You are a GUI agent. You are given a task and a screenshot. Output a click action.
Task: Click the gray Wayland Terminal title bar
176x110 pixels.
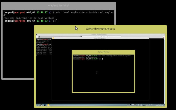pos(58,6)
